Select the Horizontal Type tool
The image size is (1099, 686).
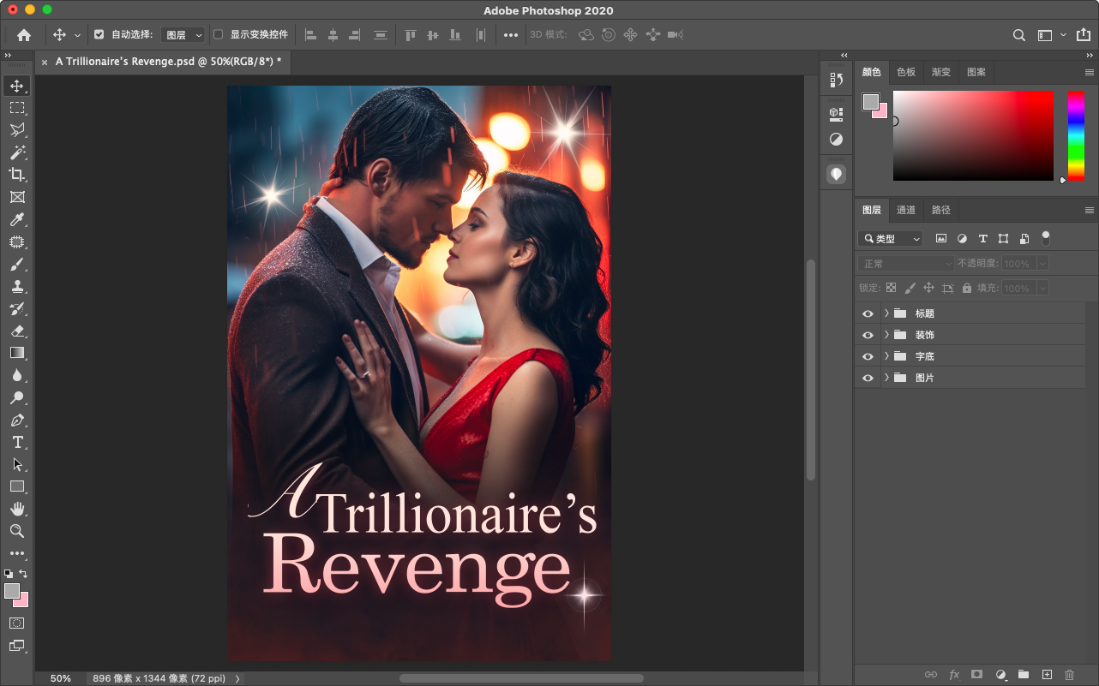[x=16, y=442]
